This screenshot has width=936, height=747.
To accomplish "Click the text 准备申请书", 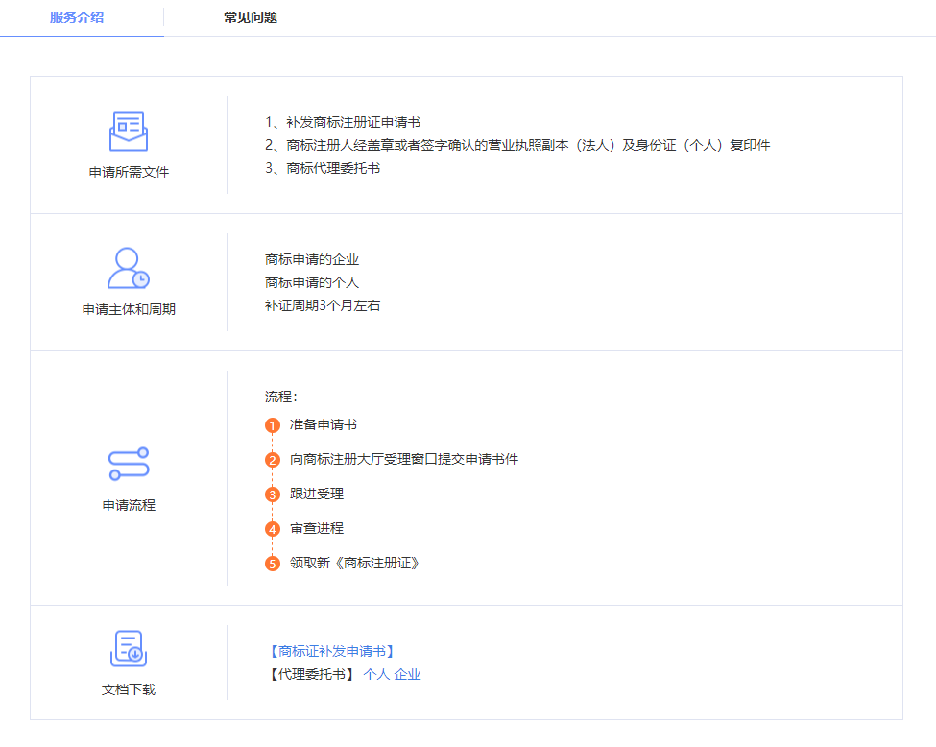I will click(324, 424).
